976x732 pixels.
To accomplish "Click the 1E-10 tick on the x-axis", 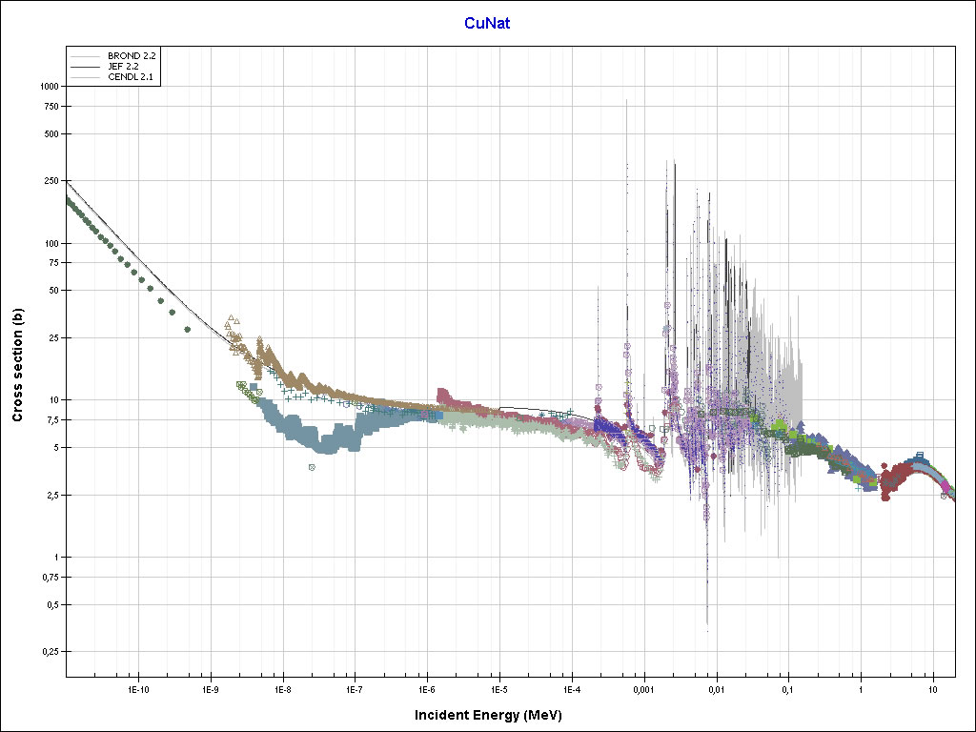I will [138, 688].
